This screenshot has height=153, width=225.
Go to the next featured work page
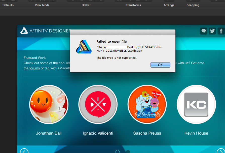pyautogui.click(x=221, y=151)
